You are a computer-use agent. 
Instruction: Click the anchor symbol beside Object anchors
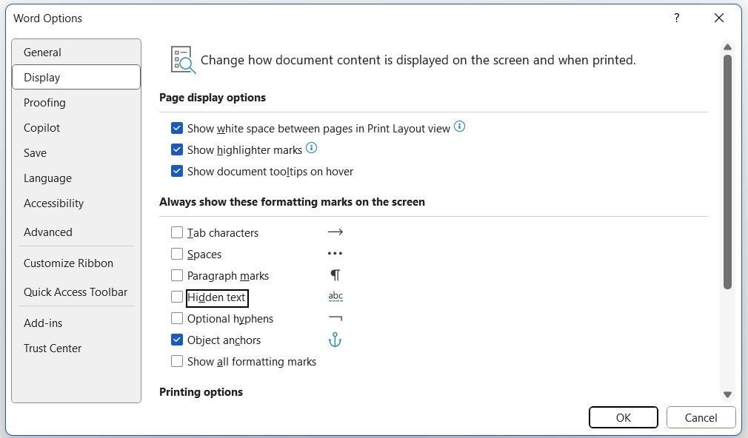(335, 340)
